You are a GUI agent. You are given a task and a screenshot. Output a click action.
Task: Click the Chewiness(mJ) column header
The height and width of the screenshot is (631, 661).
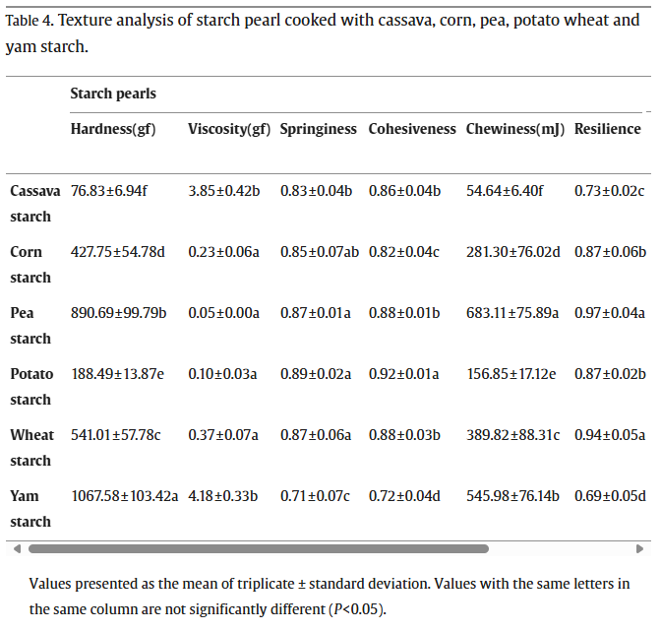[x=514, y=129]
